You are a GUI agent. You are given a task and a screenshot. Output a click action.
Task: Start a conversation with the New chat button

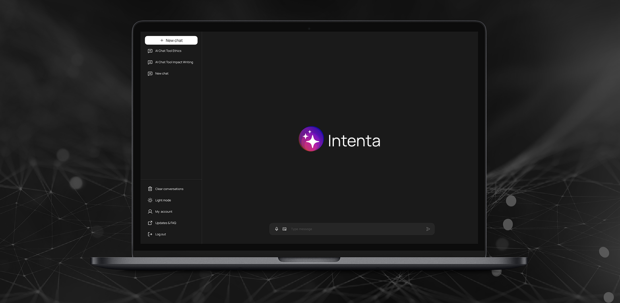171,40
